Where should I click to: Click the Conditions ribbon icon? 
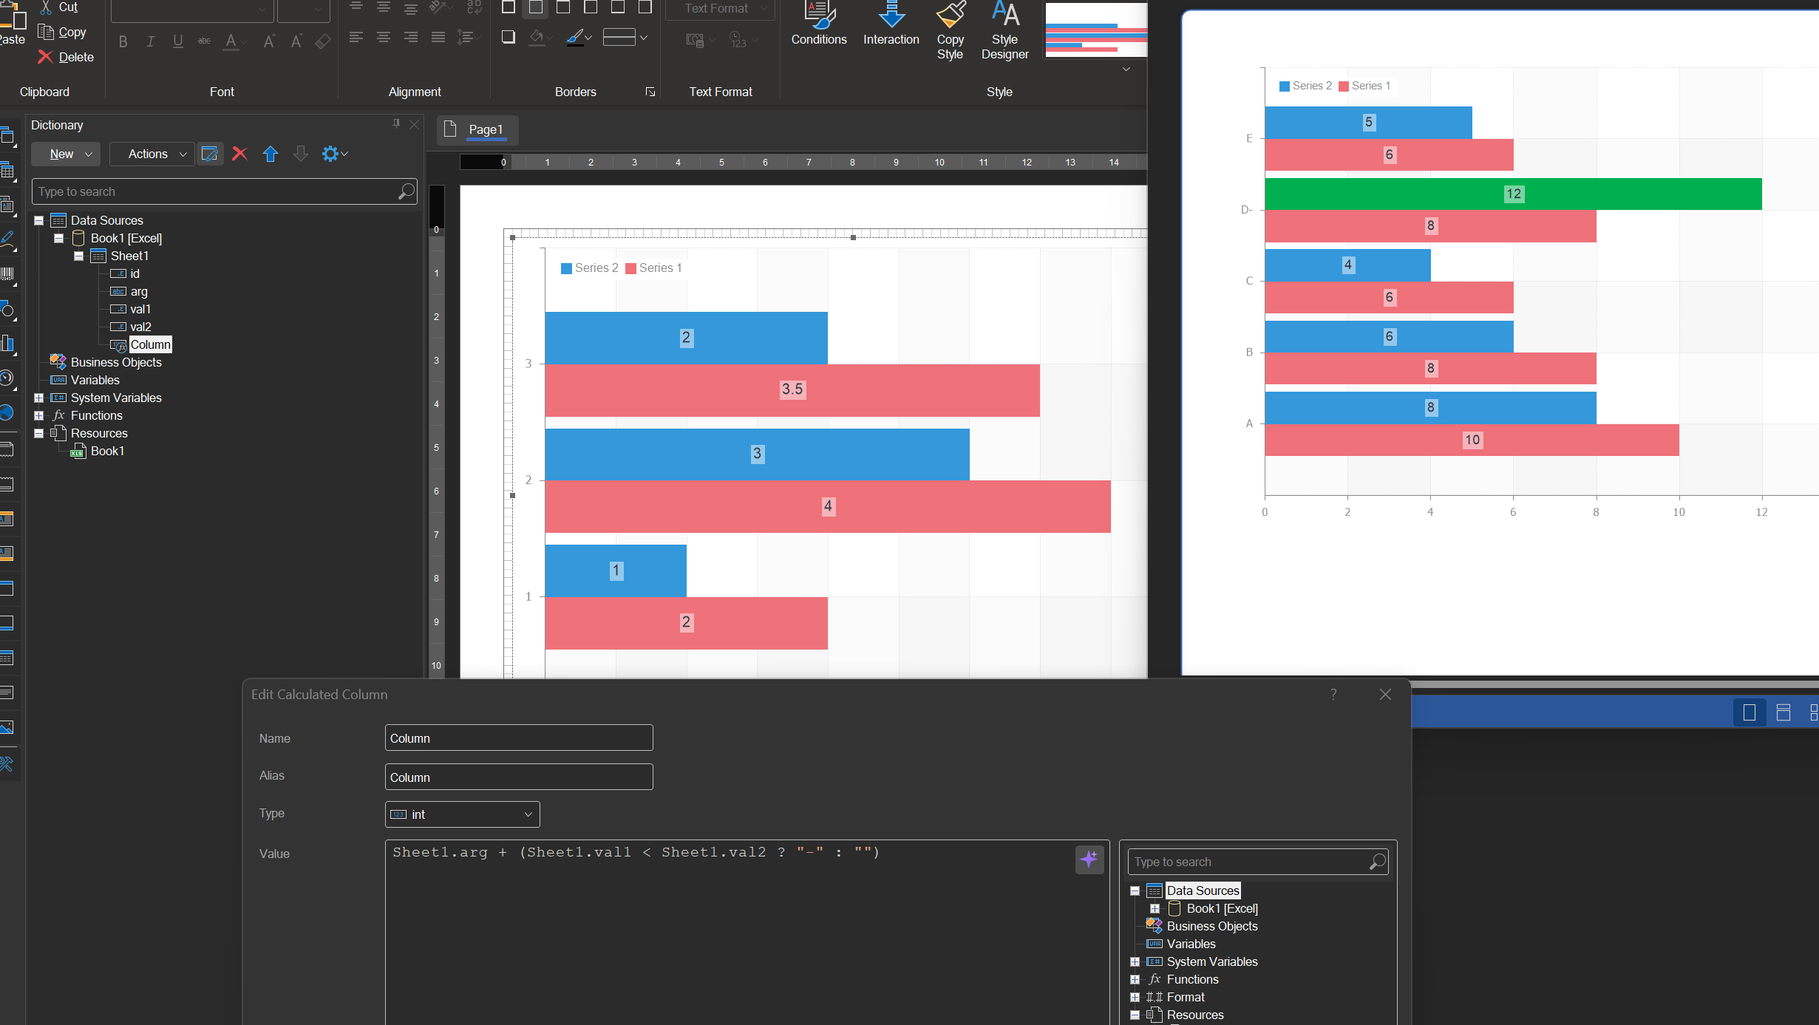[818, 24]
